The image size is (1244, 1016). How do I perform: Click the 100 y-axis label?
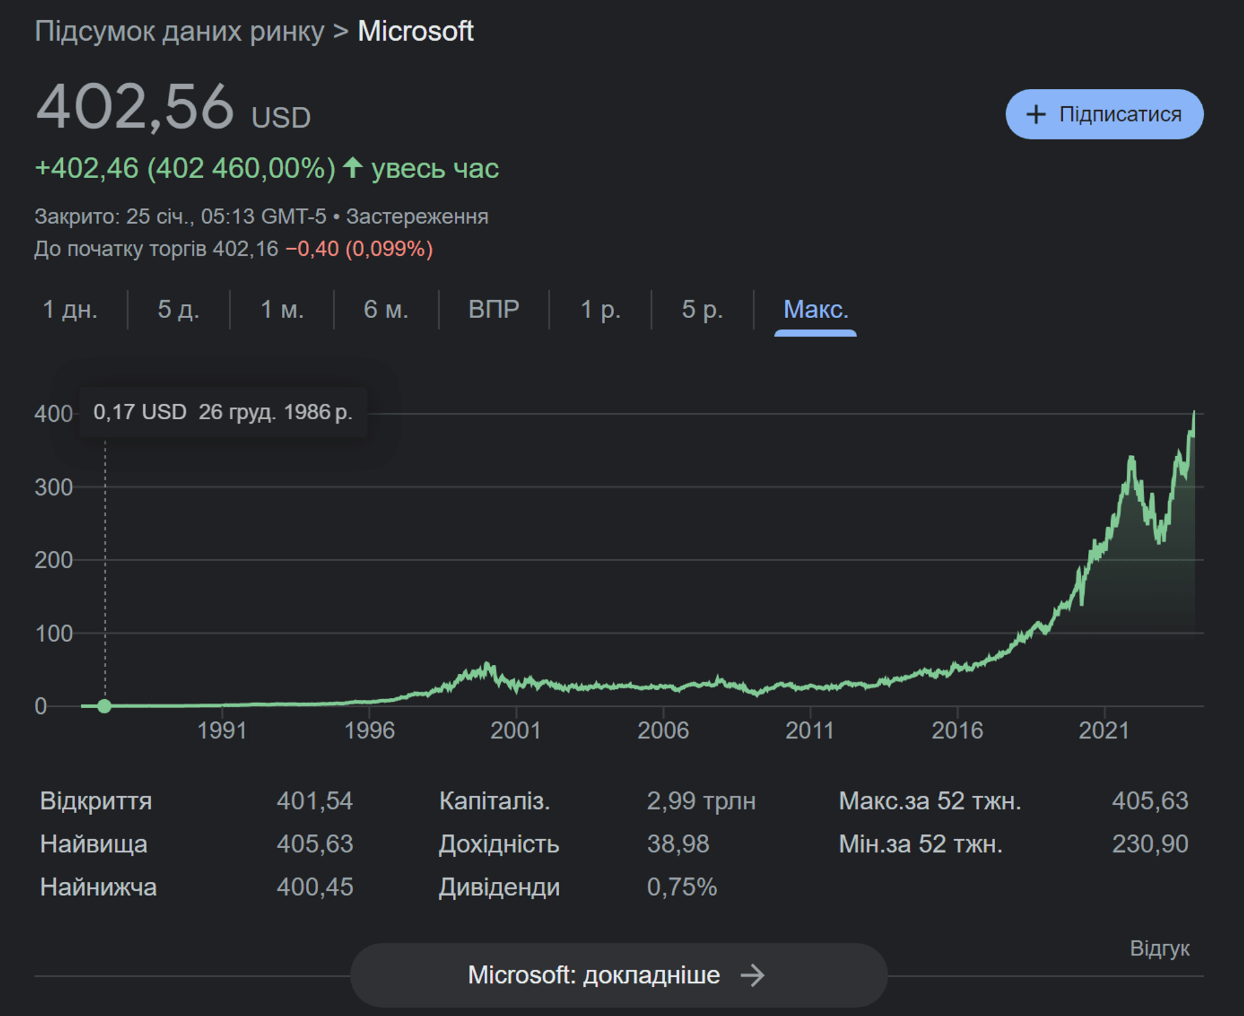(x=53, y=633)
